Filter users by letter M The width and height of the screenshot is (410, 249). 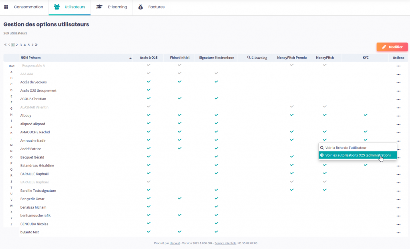point(11,145)
